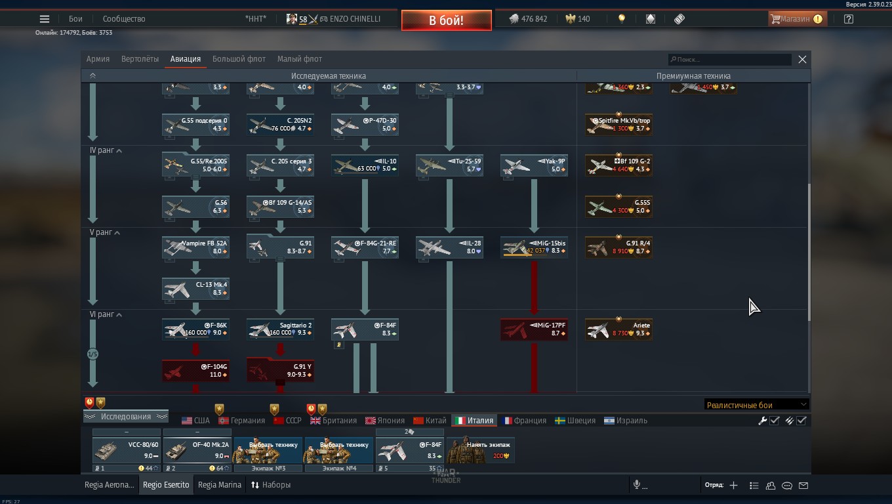Select the Швеция nation tab
This screenshot has width=892, height=504.
(x=575, y=421)
